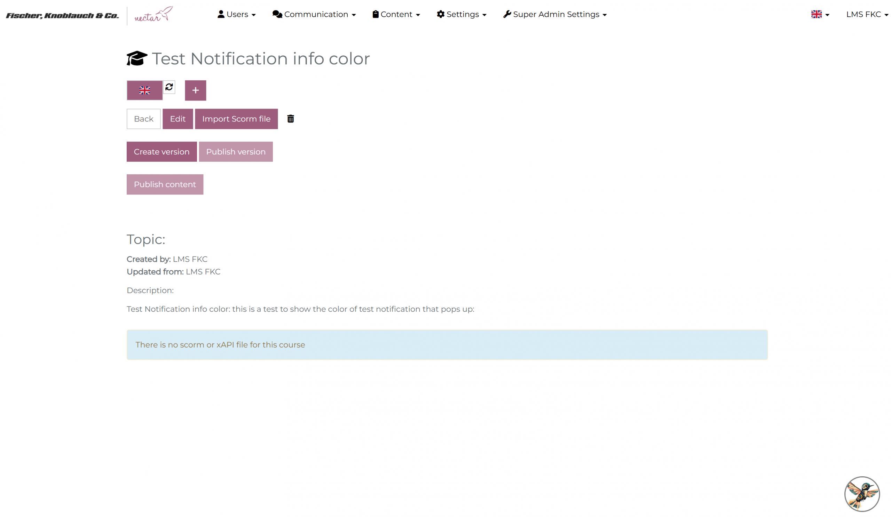Open the Content dropdown
891x517 pixels.
point(396,15)
